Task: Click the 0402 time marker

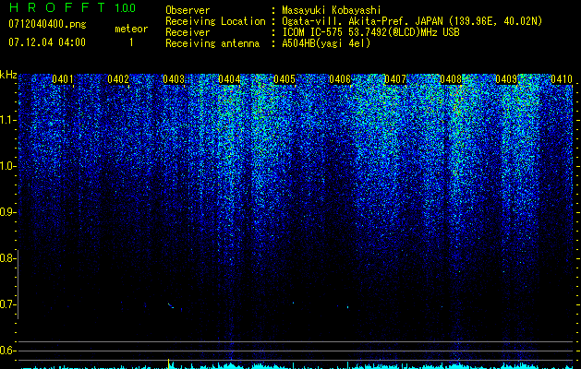Action: point(118,79)
